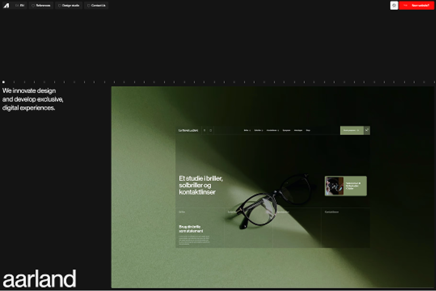The height and width of the screenshot is (291, 436).
Task: Click the Aarland logo icon top left
Action: tap(6, 5)
